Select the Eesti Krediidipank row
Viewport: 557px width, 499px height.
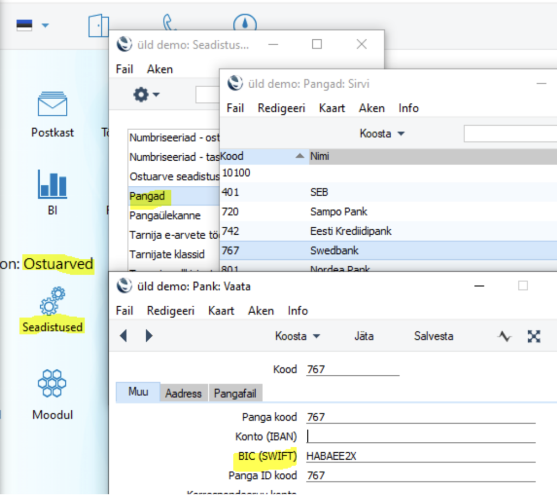pyautogui.click(x=351, y=231)
